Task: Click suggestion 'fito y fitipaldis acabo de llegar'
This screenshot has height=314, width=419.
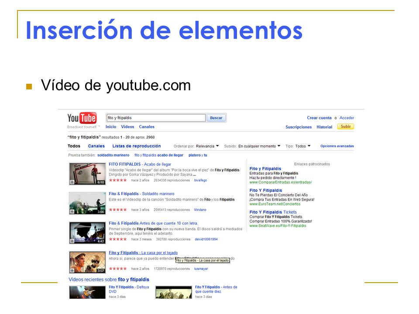Action: (x=159, y=155)
